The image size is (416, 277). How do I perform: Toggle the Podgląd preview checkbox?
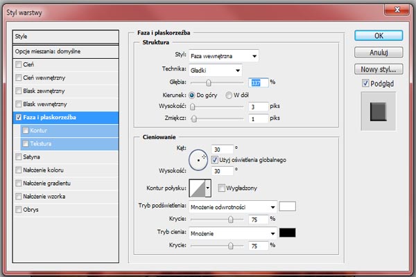pos(366,83)
